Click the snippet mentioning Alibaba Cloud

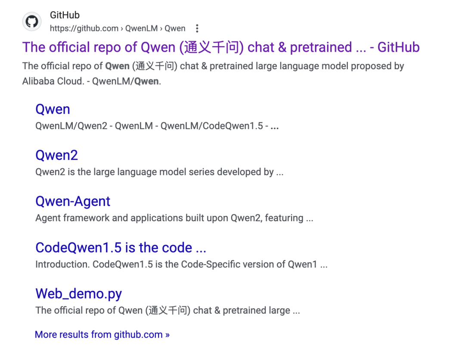(213, 74)
